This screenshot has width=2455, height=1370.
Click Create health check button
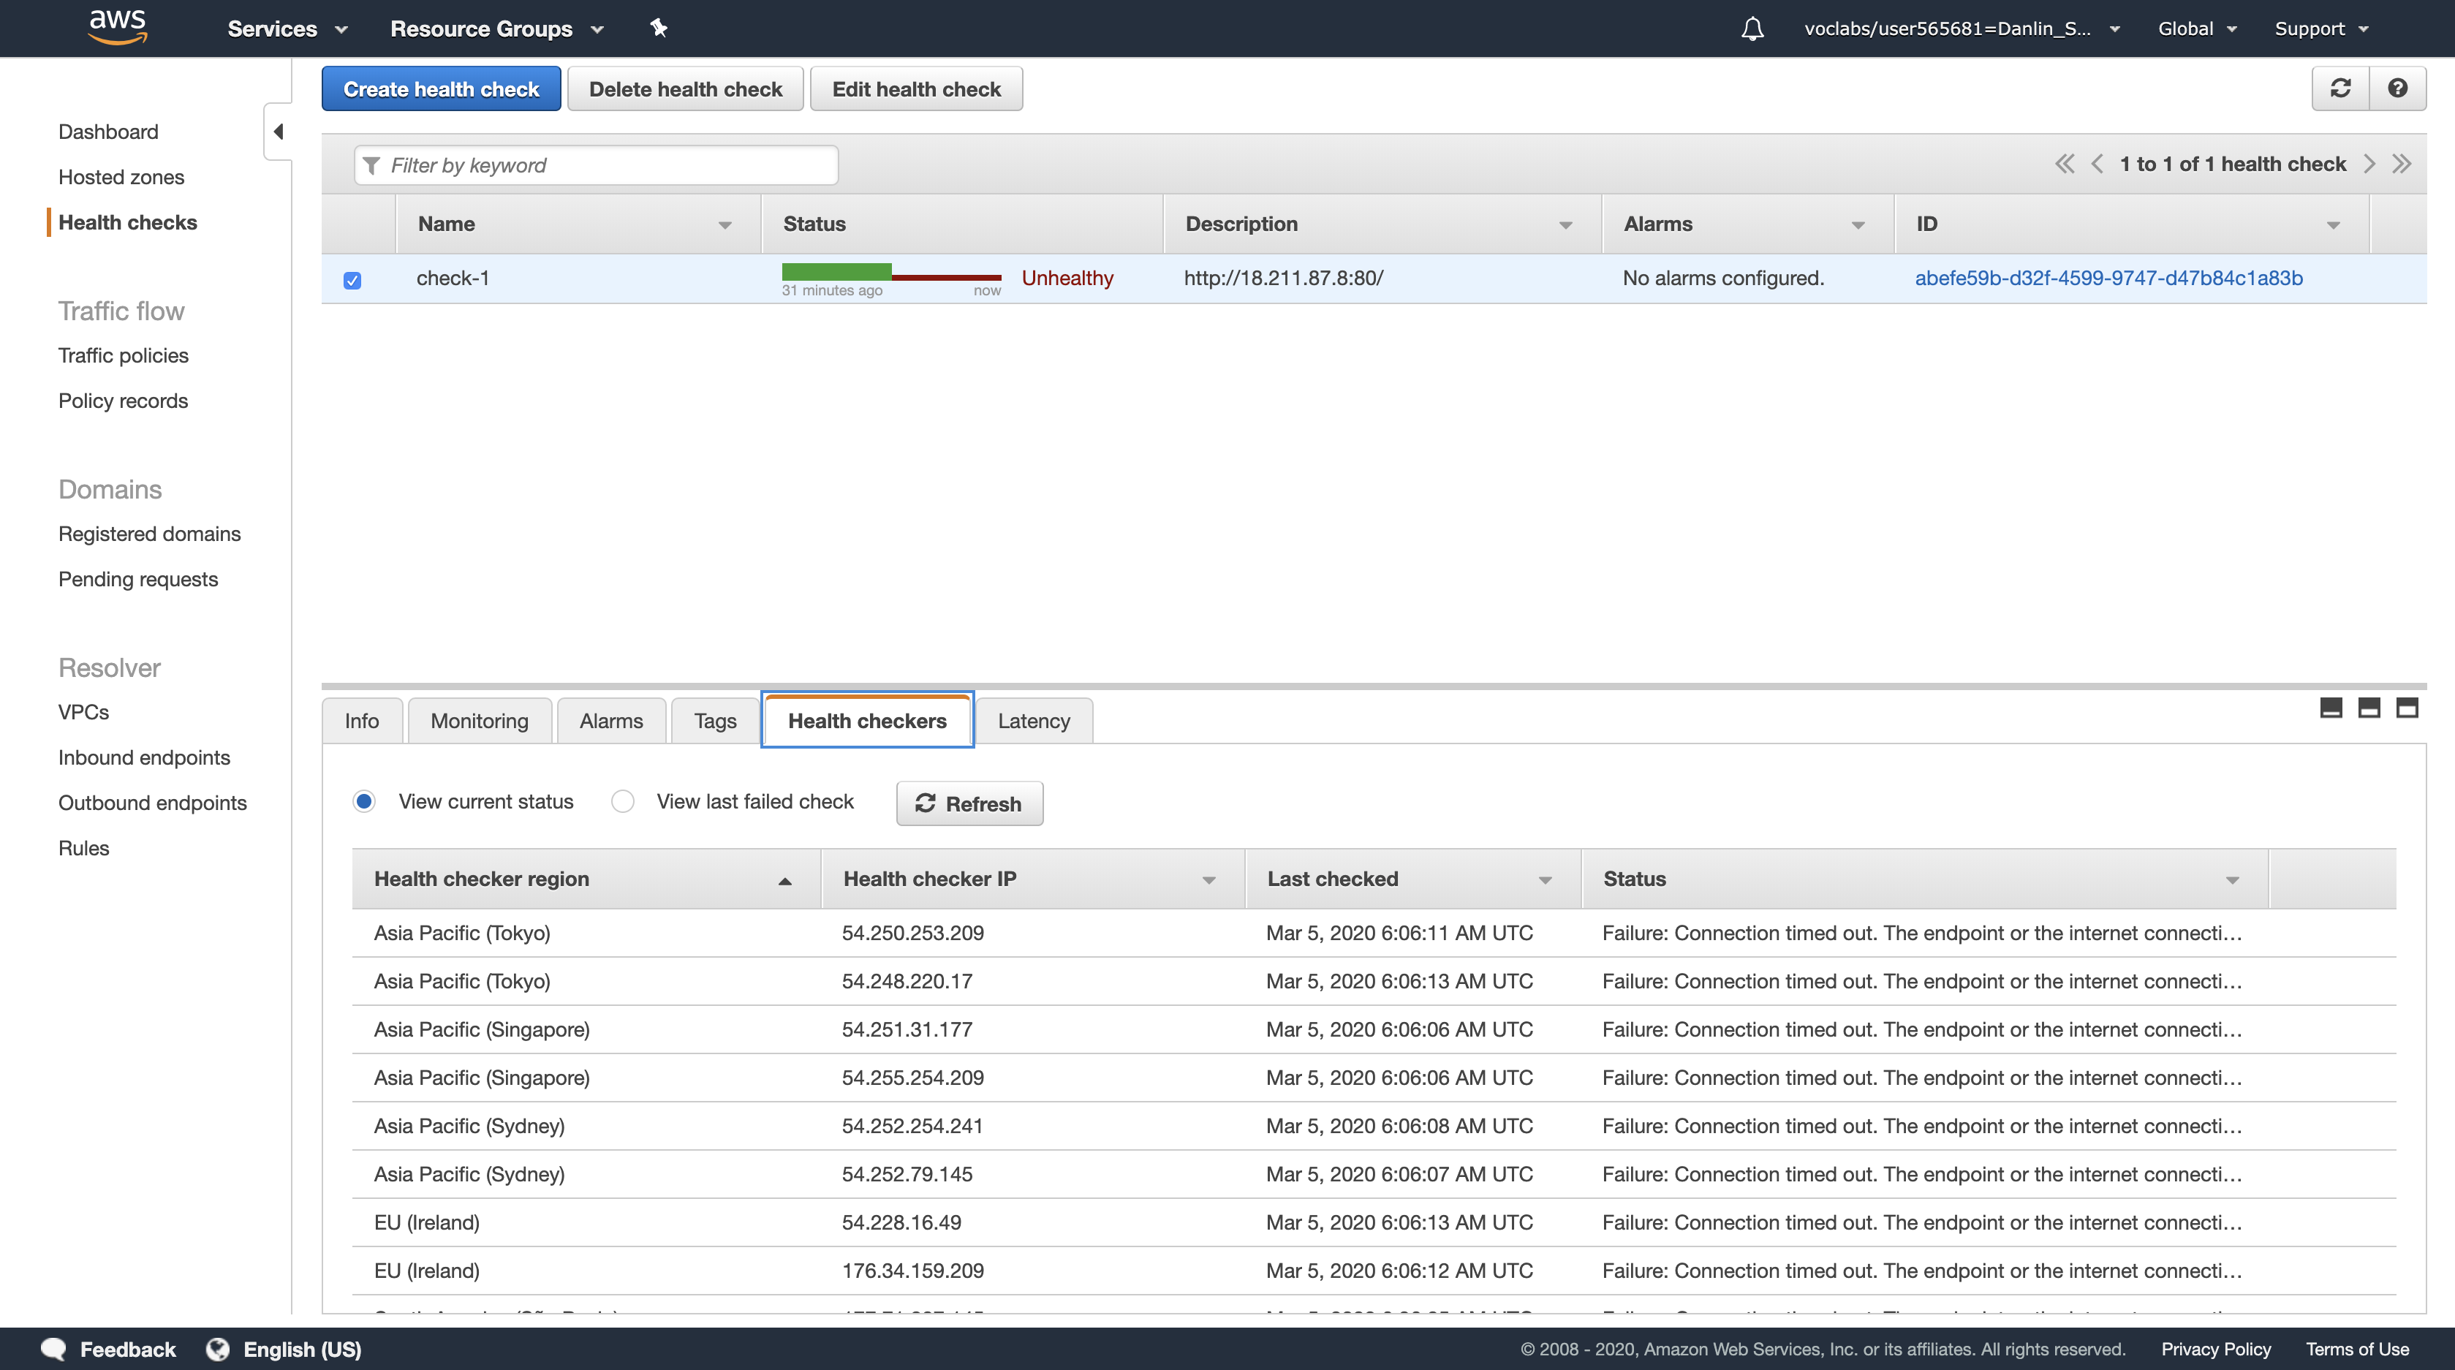(440, 88)
